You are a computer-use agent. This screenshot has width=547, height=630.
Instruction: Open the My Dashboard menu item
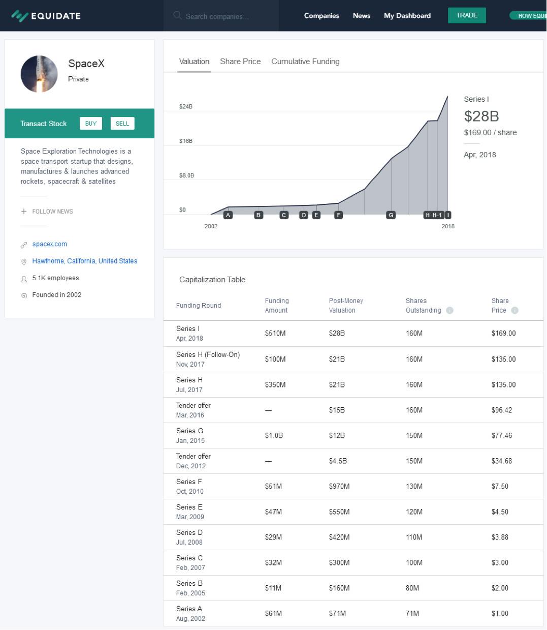(407, 16)
